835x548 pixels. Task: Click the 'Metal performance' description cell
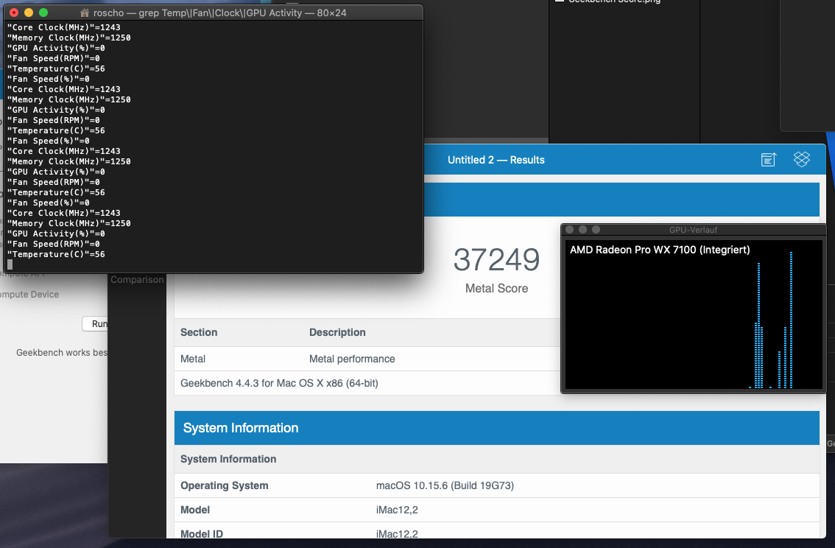tap(352, 359)
